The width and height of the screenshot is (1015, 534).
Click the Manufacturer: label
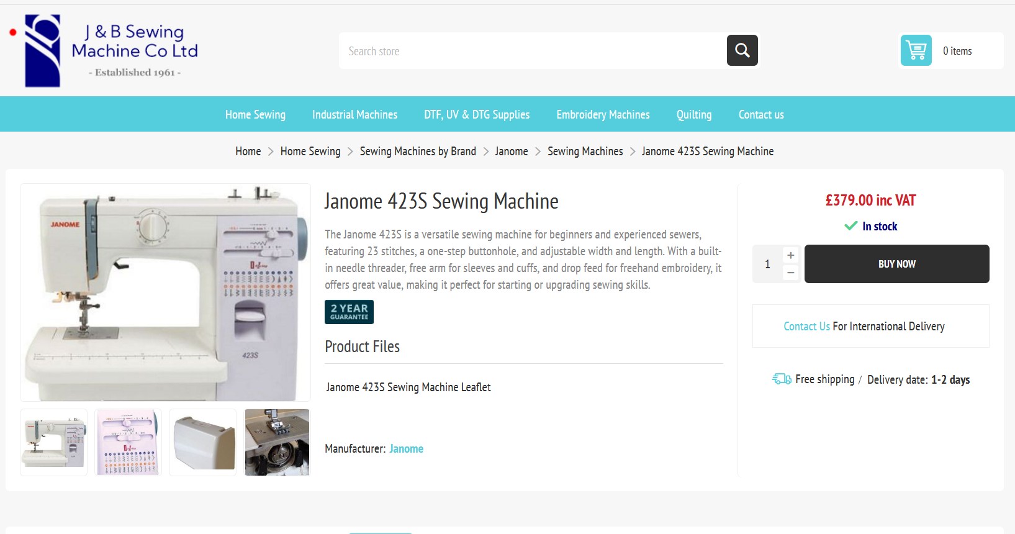[355, 448]
